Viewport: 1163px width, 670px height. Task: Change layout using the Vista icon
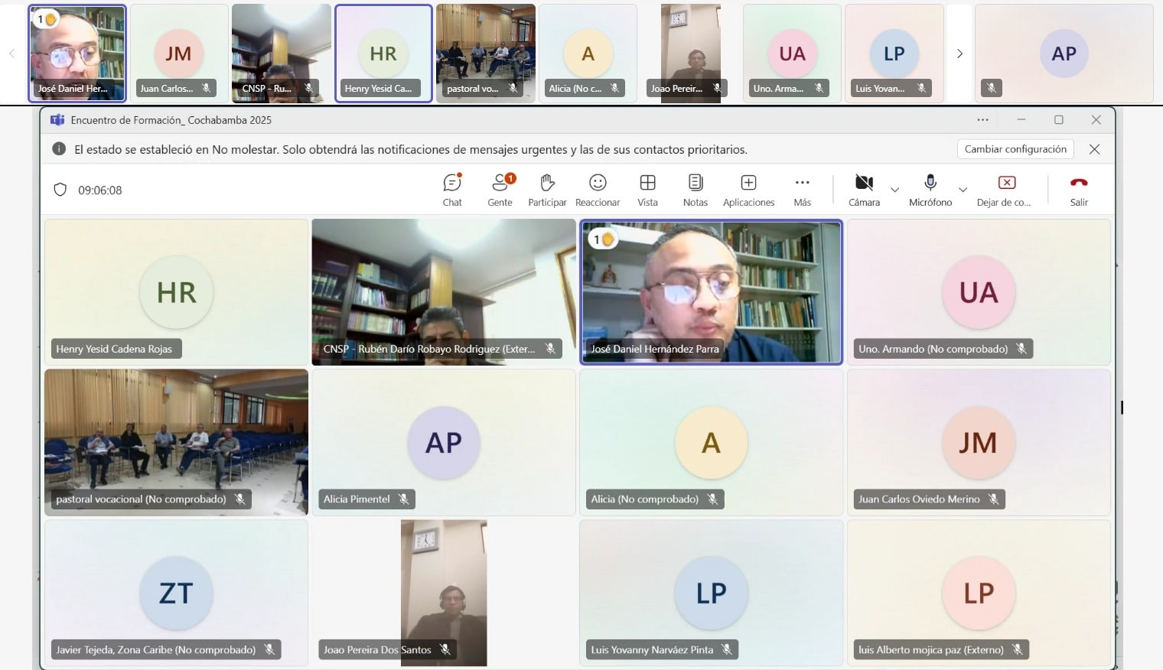click(647, 190)
